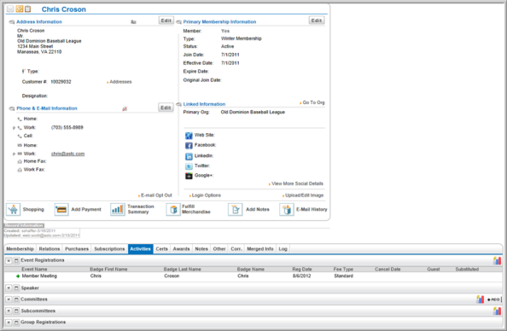This screenshot has height=331, width=507.
Task: Click the Phone & E-Mail Information section icon
Action: (x=12, y=108)
